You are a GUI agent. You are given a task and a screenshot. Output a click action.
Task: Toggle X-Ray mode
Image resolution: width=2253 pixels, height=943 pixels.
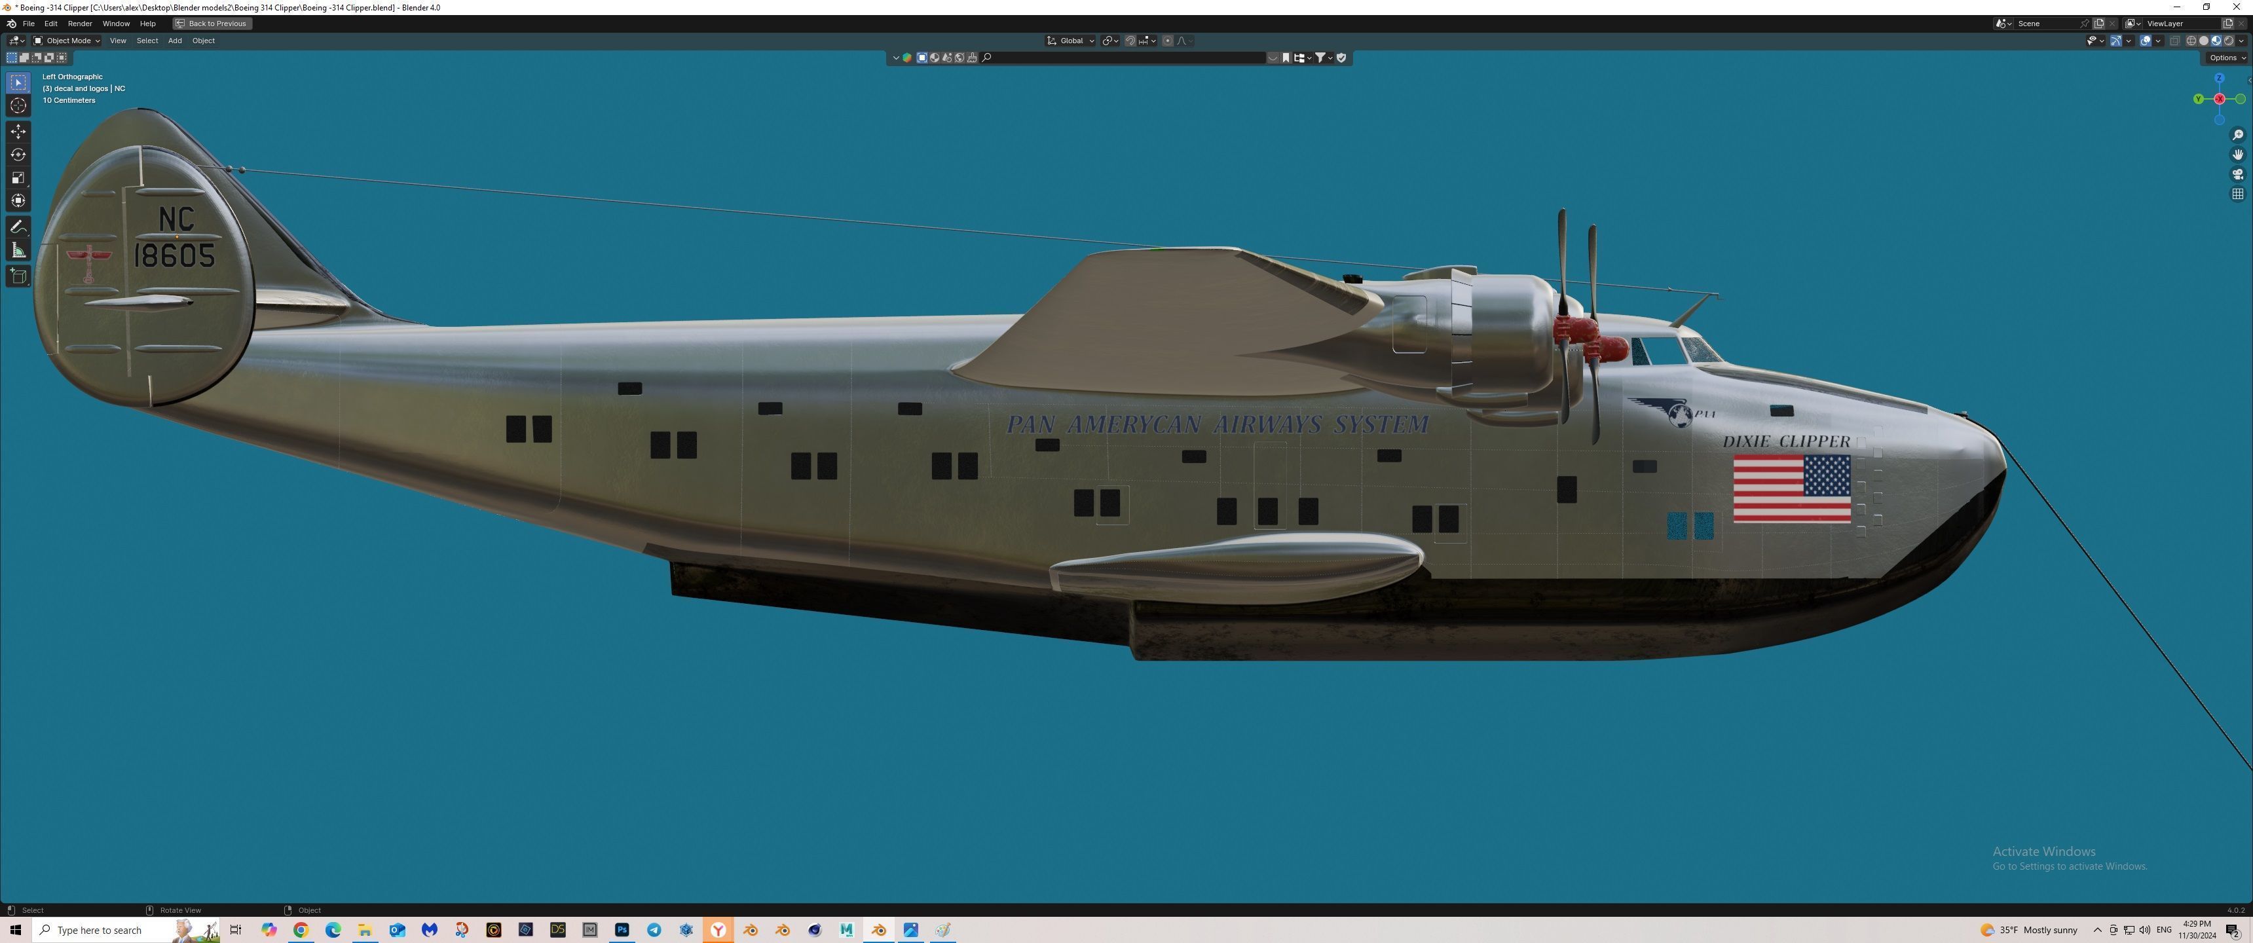(2175, 40)
